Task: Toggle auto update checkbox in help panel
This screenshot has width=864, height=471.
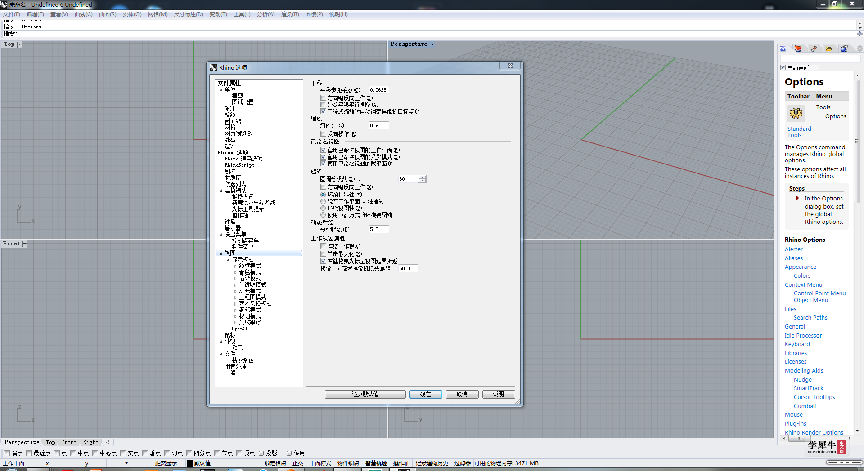Action: click(783, 67)
